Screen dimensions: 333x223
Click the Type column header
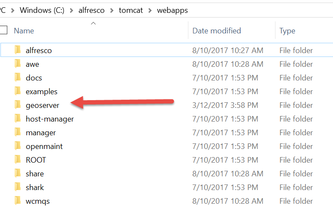(x=287, y=31)
